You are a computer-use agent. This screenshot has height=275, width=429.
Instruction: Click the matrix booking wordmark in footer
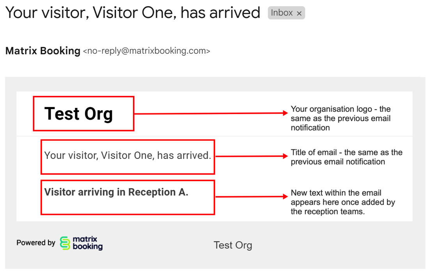(x=87, y=243)
